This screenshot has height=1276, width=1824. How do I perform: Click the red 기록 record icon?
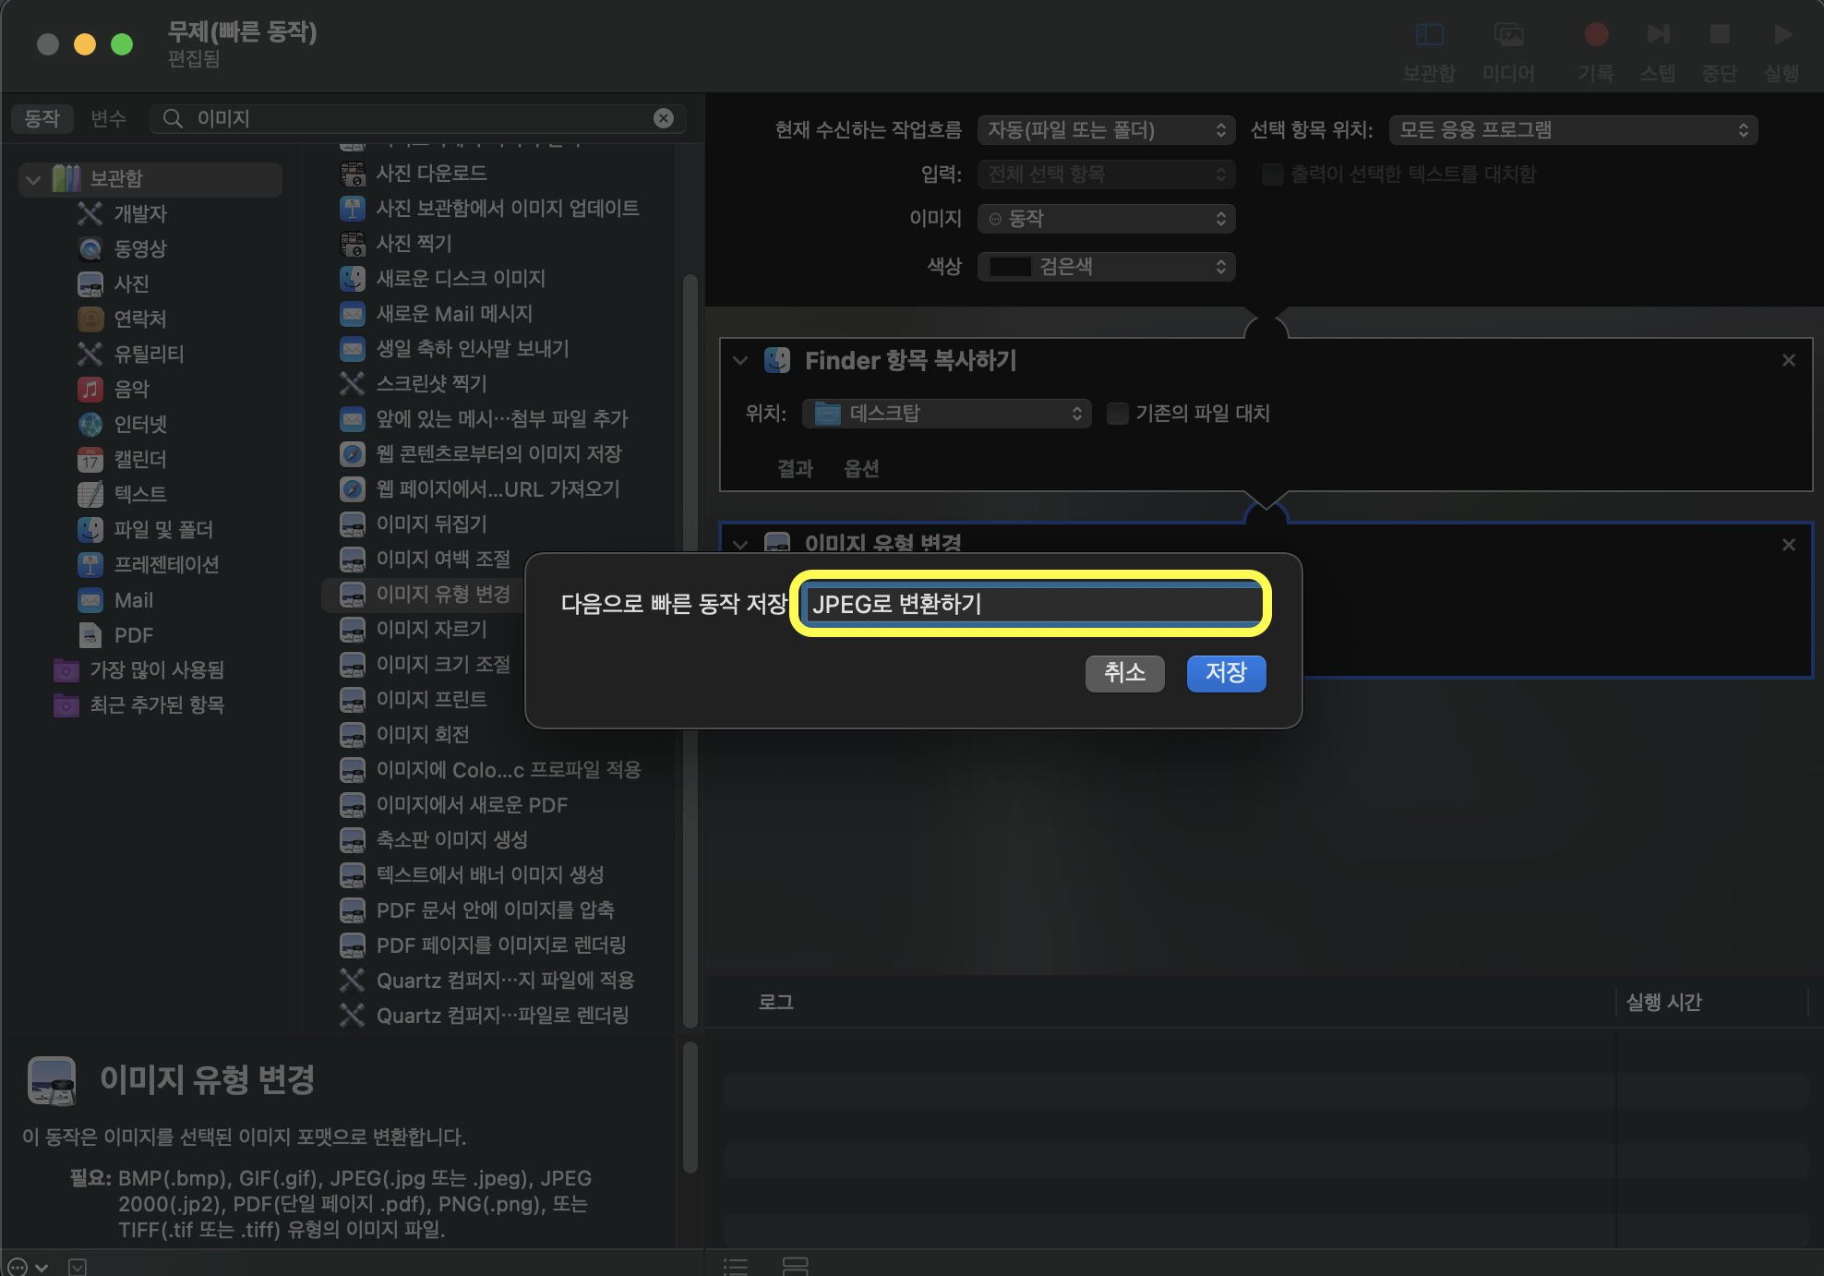click(1596, 35)
